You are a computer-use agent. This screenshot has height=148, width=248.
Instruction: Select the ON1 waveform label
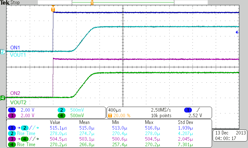click(15, 47)
